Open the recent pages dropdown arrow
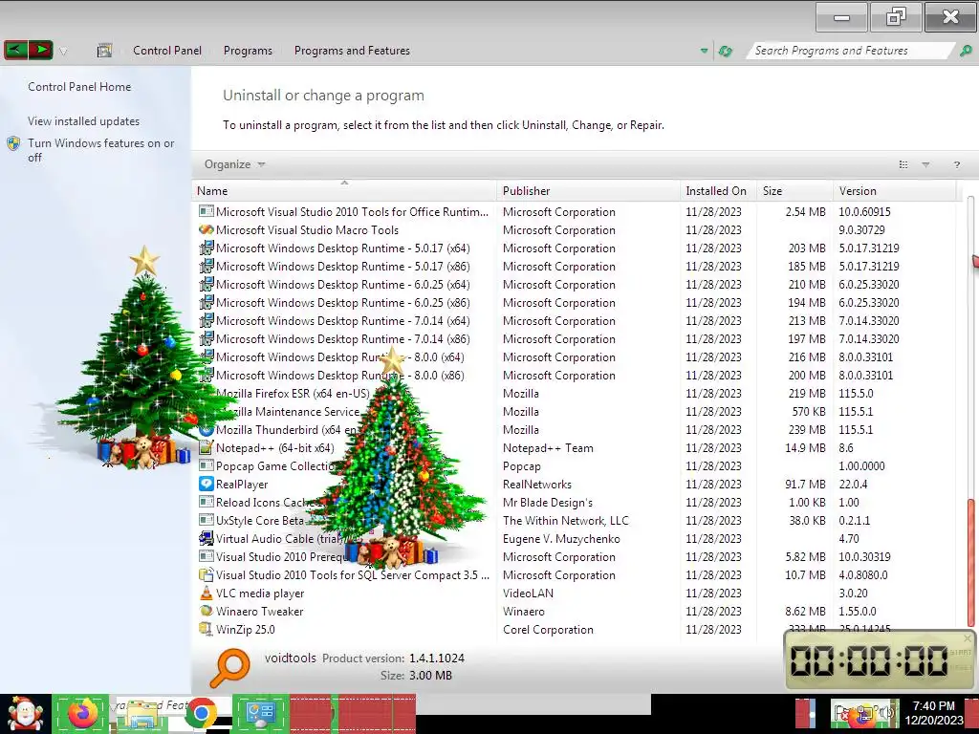 [x=63, y=52]
